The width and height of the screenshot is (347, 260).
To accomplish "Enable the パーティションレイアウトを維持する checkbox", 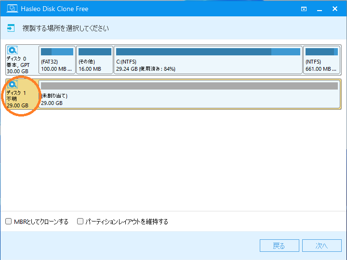I will click(x=80, y=221).
